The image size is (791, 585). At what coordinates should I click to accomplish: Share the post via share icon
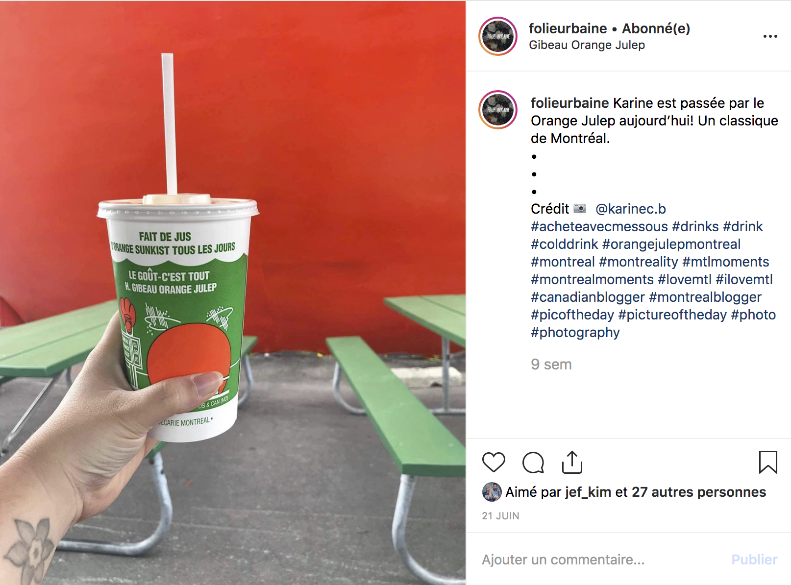click(572, 462)
